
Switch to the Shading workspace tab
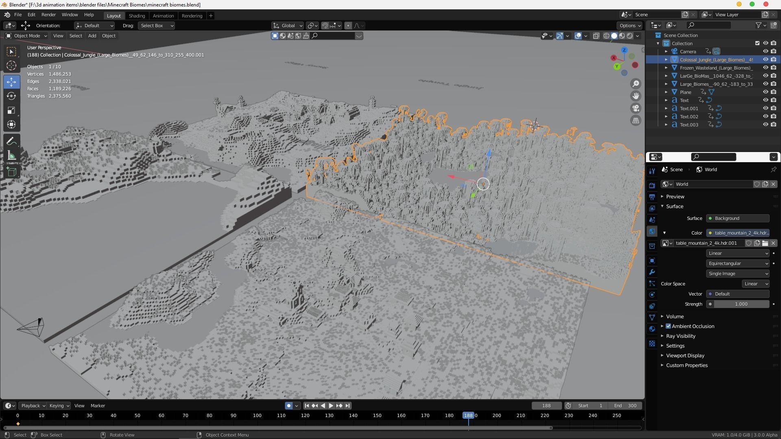tap(137, 16)
